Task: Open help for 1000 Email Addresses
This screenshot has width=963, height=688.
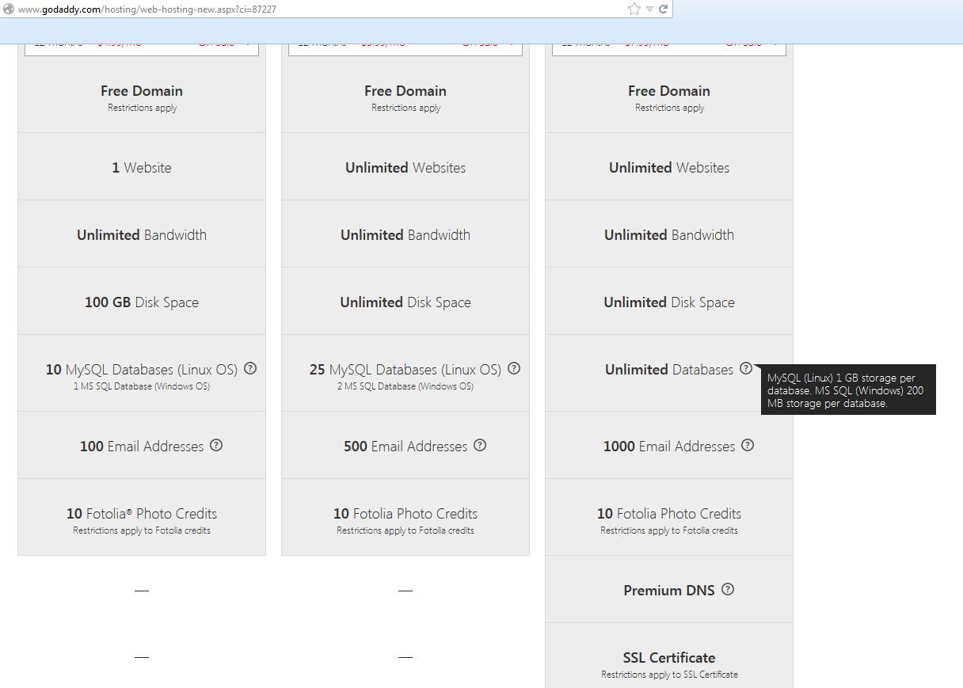Action: (x=748, y=445)
